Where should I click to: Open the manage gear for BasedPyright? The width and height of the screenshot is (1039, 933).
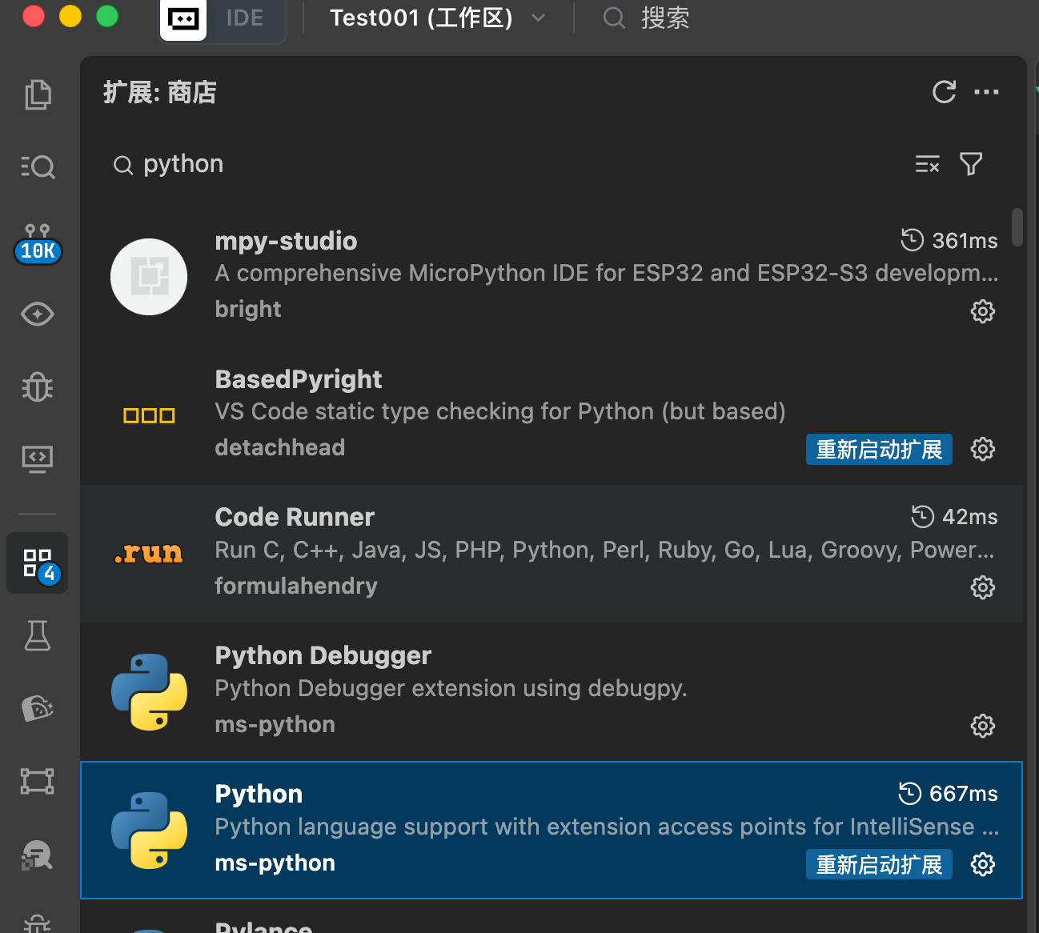coord(983,449)
